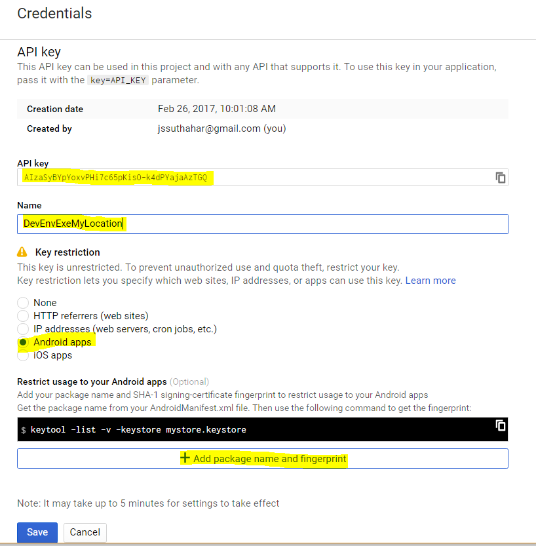Select the Android apps radio button
The width and height of the screenshot is (536, 546).
(23, 342)
